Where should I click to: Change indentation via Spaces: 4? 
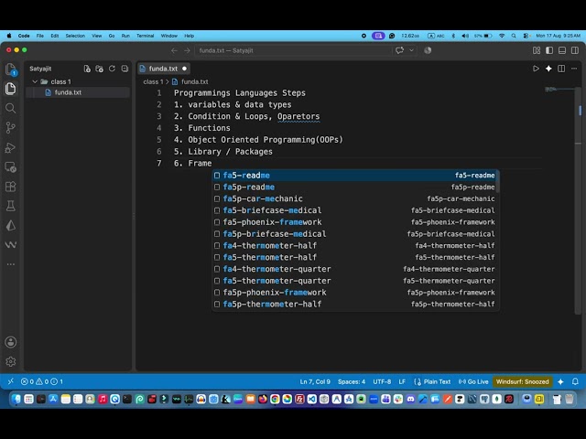(352, 381)
